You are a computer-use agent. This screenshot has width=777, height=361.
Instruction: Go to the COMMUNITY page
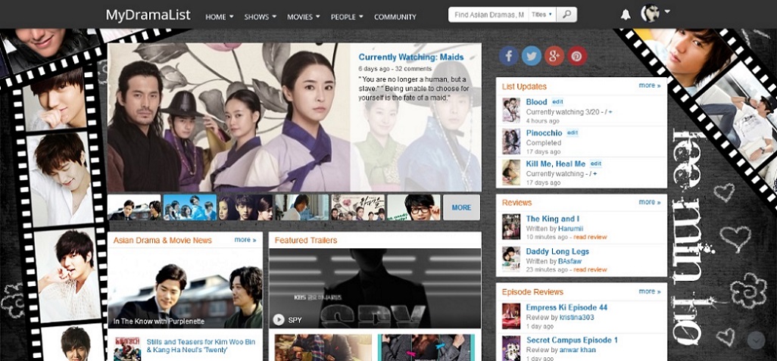(x=395, y=17)
